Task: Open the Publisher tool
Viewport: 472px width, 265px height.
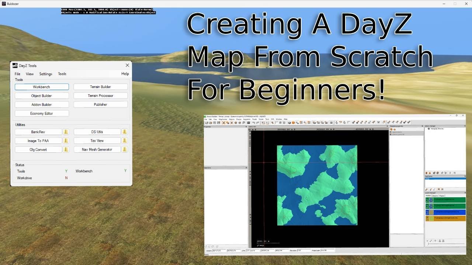Action: coord(100,105)
